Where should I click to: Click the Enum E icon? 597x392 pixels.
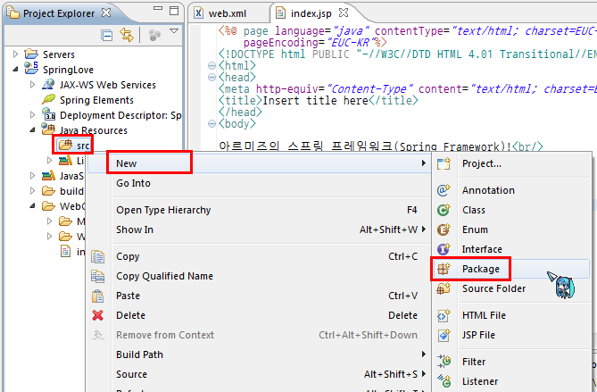[x=444, y=229]
